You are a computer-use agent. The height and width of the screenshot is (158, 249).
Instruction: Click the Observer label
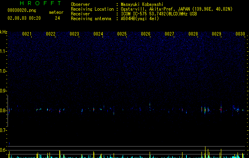pyautogui.click(x=80, y=4)
